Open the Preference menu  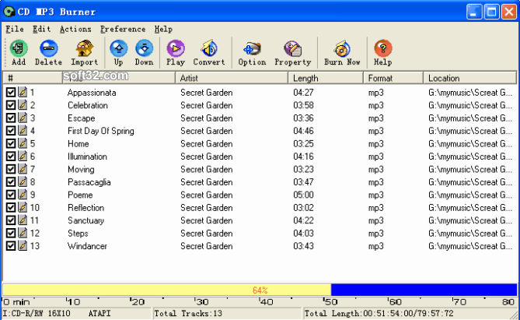click(123, 30)
